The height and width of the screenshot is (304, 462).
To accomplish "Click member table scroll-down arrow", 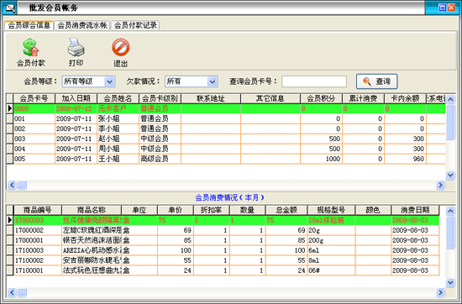I will click(x=450, y=176).
